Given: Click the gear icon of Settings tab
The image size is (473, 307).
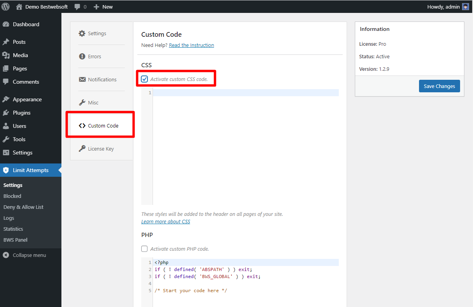Looking at the screenshot, I should point(82,33).
